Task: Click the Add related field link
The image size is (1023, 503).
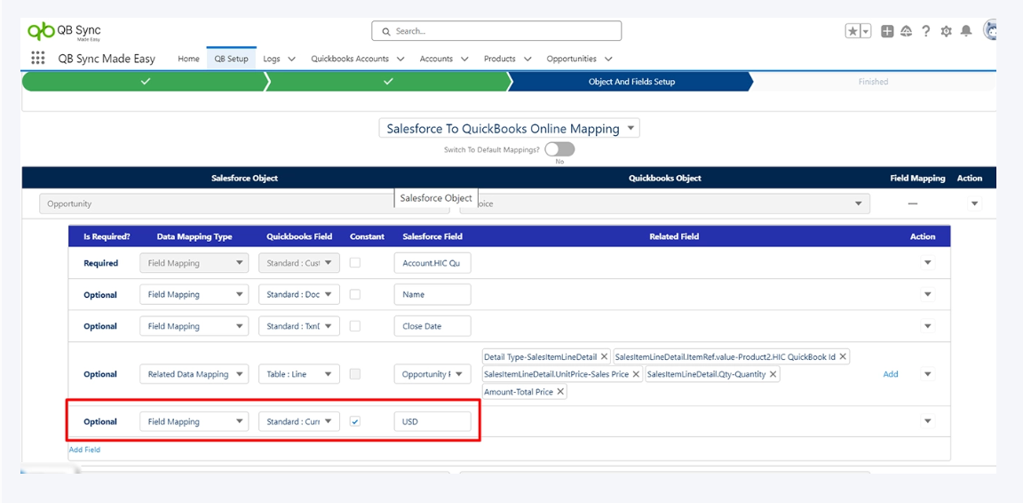Action: (x=891, y=374)
